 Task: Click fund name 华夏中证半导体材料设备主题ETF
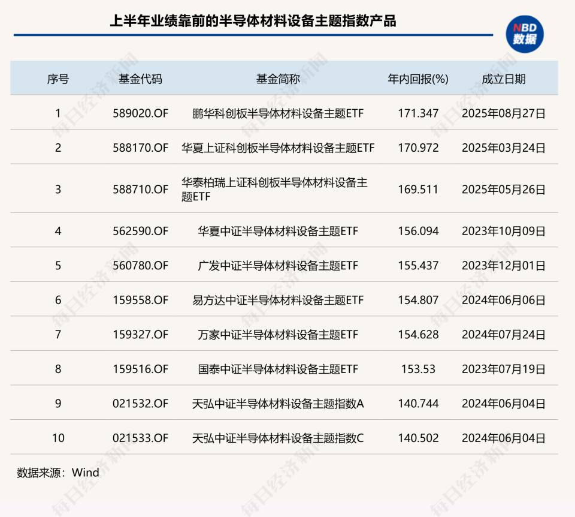point(278,232)
